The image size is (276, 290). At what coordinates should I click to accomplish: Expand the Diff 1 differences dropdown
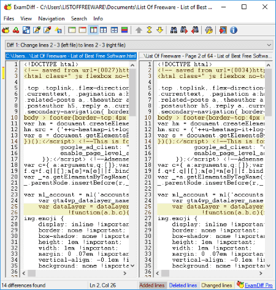point(269,45)
